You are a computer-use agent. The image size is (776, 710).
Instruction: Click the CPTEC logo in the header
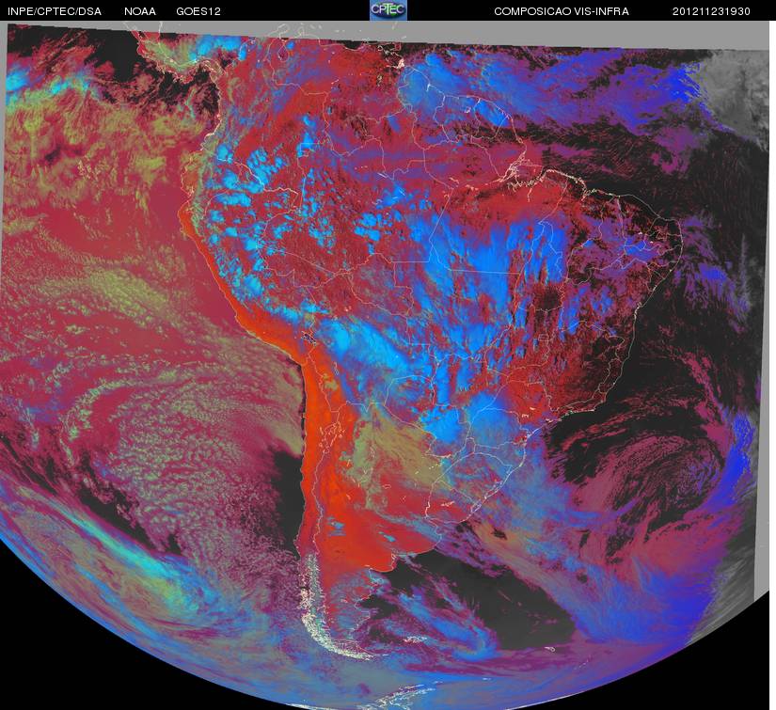coord(388,10)
